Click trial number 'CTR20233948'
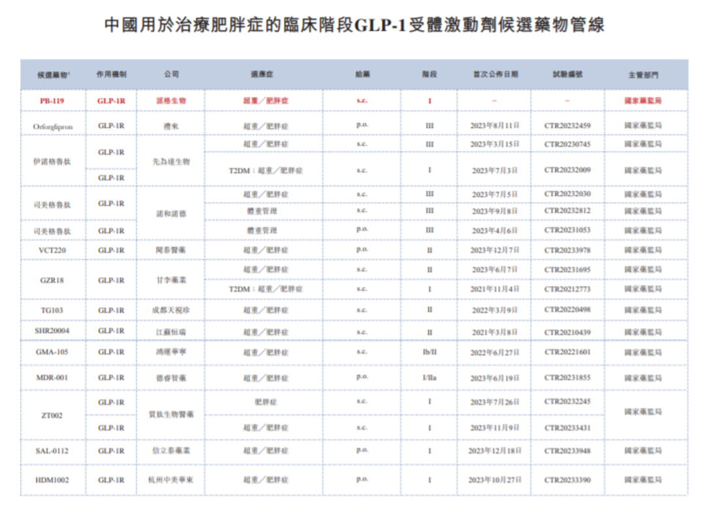The width and height of the screenshot is (705, 507). pyautogui.click(x=567, y=451)
